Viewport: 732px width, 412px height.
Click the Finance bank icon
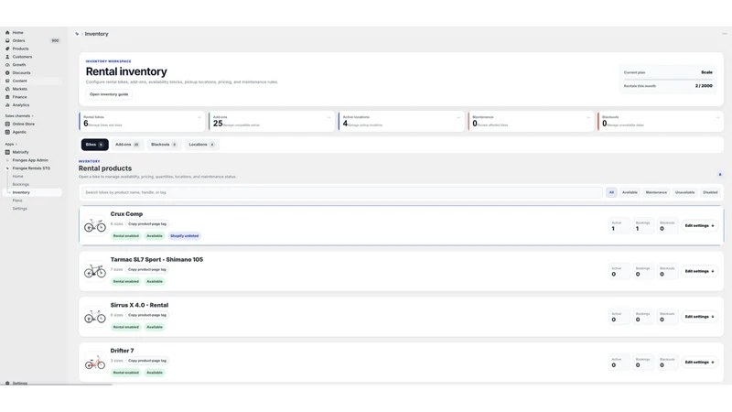7,97
